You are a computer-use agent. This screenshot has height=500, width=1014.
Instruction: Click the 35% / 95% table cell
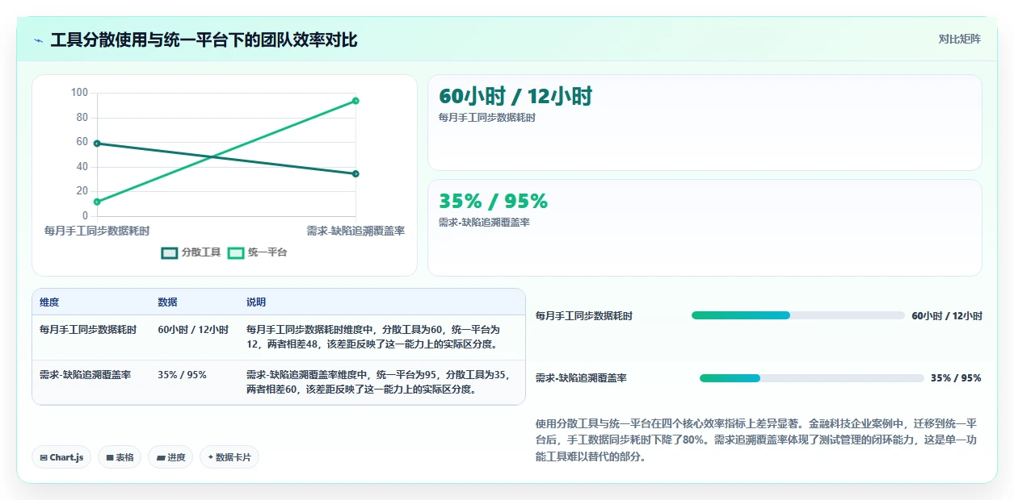[182, 375]
